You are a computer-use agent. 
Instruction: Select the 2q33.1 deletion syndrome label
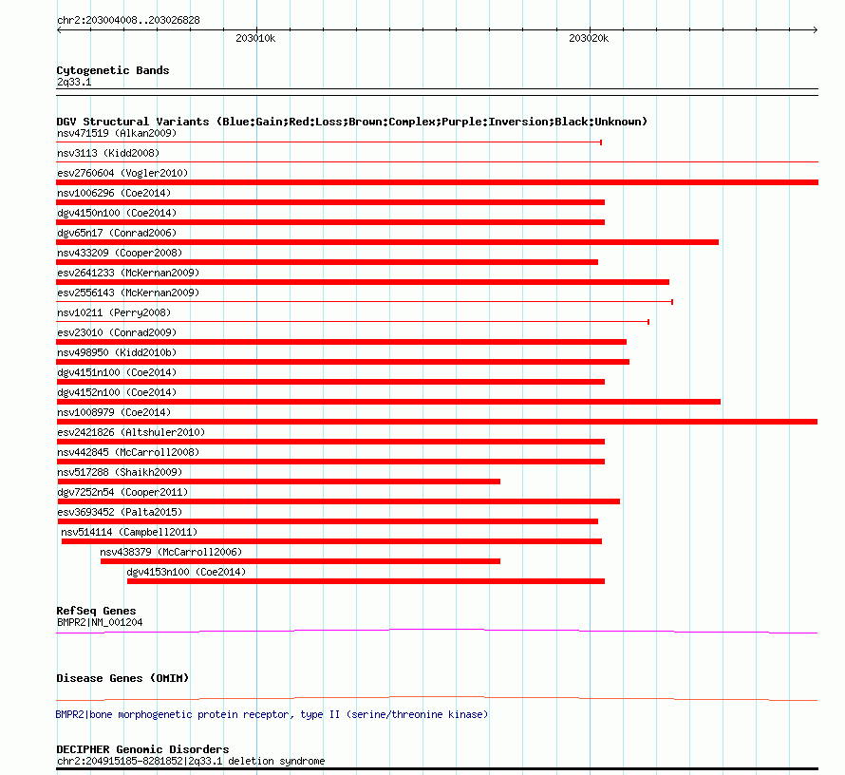coord(191,761)
